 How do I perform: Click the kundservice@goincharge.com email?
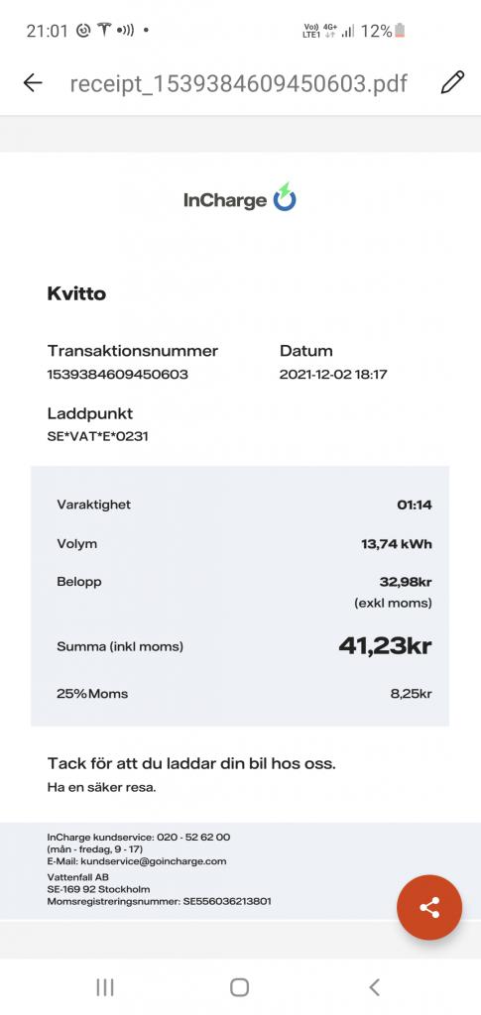tap(153, 861)
